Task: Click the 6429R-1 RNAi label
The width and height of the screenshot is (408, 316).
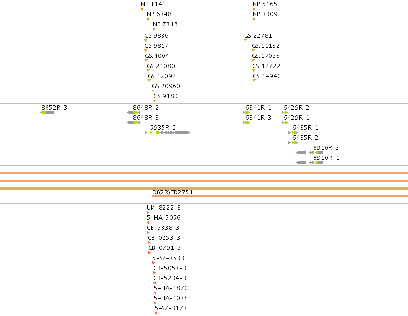Action: click(296, 118)
